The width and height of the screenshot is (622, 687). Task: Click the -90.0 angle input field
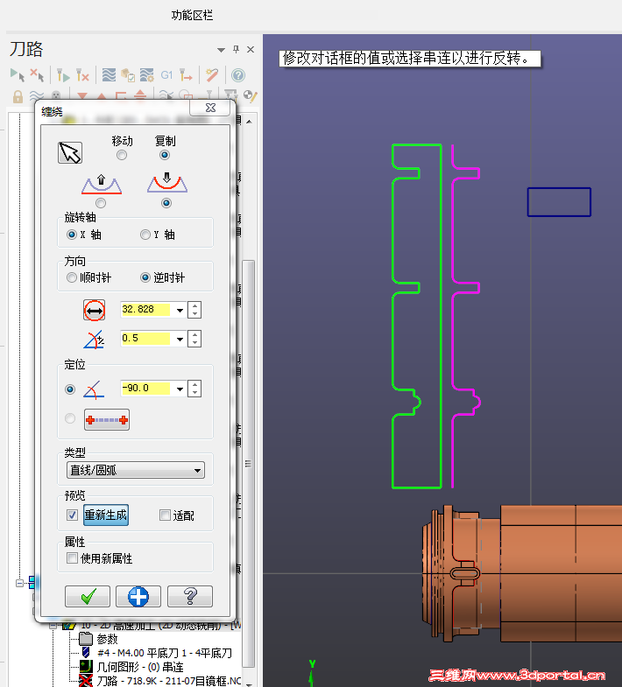tap(145, 389)
